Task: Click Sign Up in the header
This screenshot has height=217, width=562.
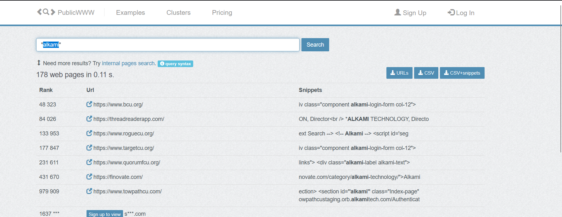Action: (x=410, y=13)
